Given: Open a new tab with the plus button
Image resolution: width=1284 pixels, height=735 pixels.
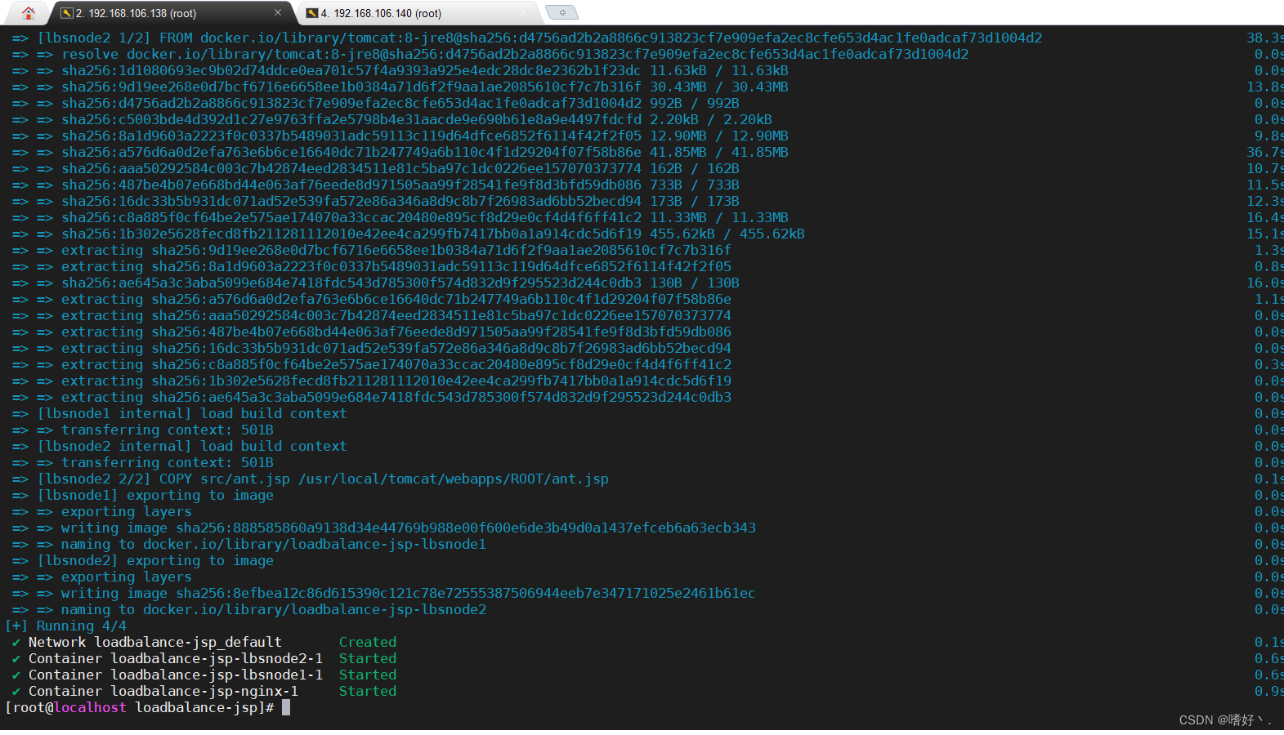Looking at the screenshot, I should click(x=562, y=12).
